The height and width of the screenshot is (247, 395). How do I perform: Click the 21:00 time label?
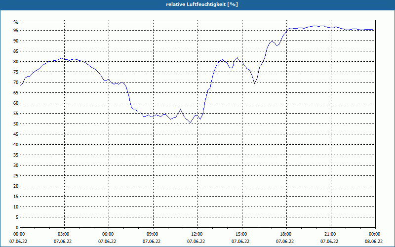point(330,234)
